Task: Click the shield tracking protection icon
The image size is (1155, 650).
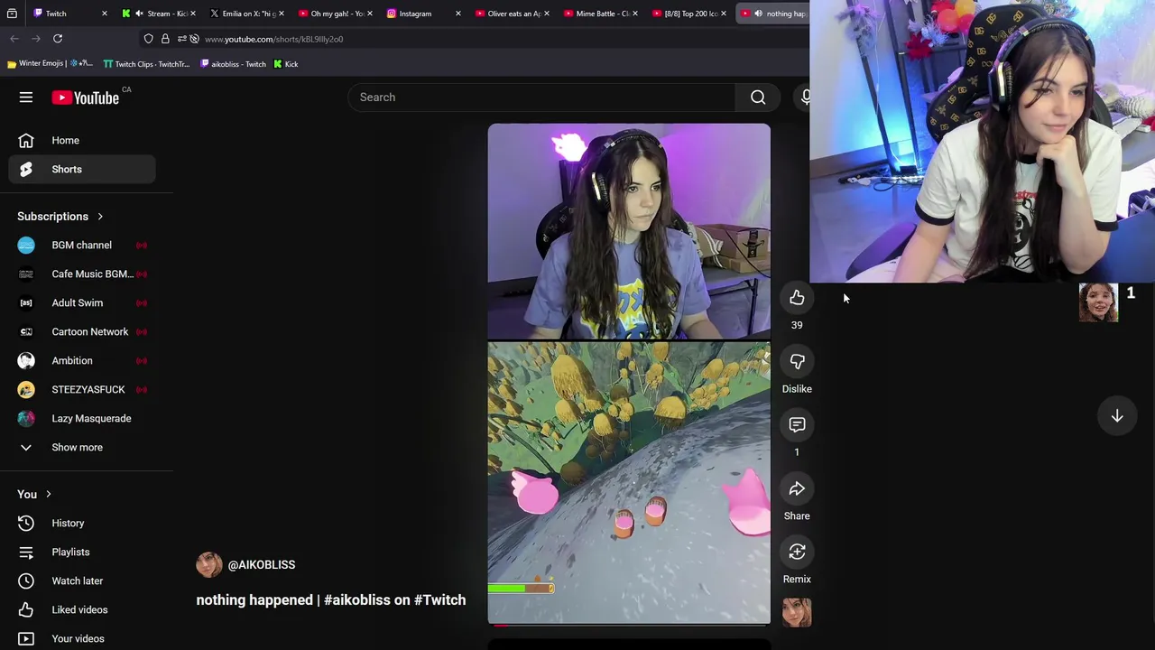Action: (x=149, y=39)
